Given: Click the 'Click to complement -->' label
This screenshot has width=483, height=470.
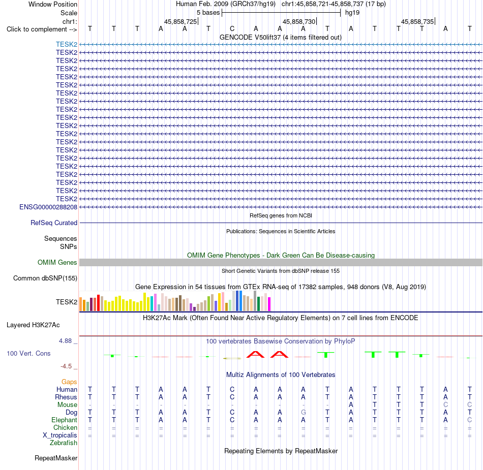Looking at the screenshot, I should click(42, 29).
